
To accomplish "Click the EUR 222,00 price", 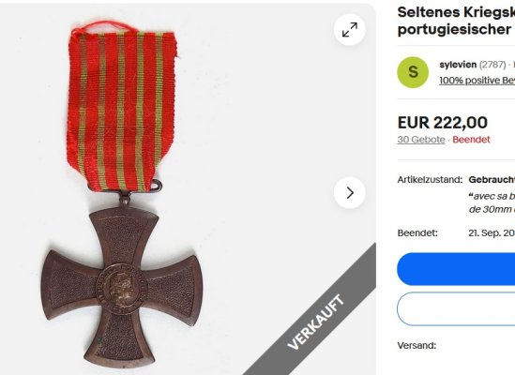I will [443, 123].
